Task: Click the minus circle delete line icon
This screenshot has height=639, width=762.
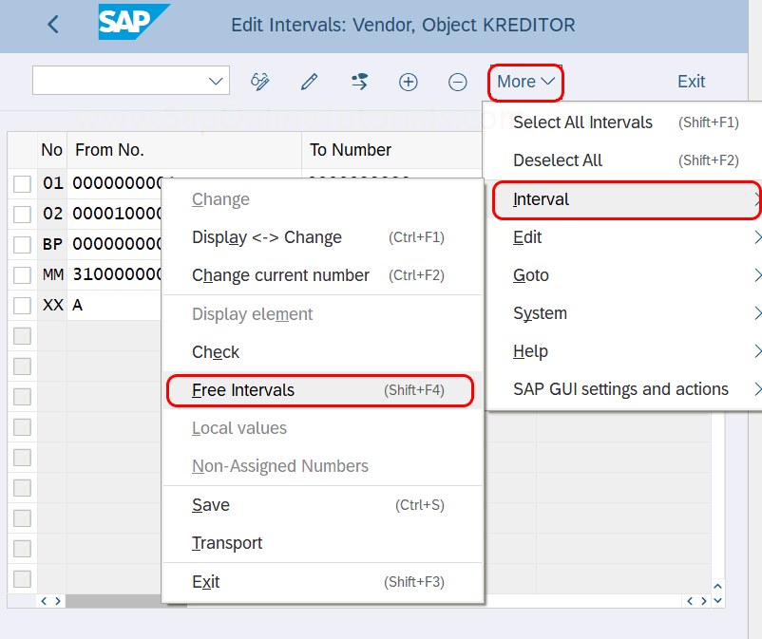Action: pyautogui.click(x=457, y=82)
